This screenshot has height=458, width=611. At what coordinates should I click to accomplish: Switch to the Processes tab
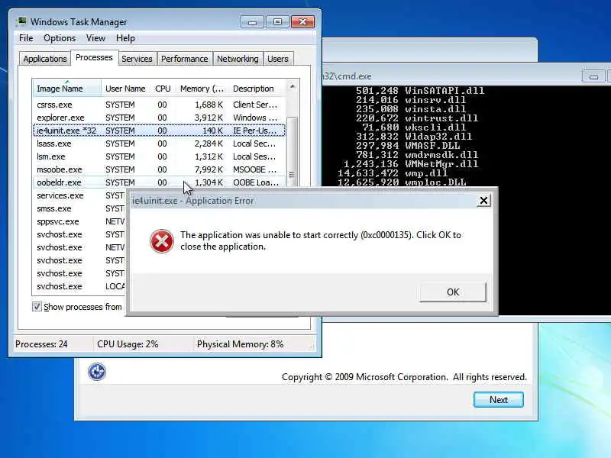[94, 58]
